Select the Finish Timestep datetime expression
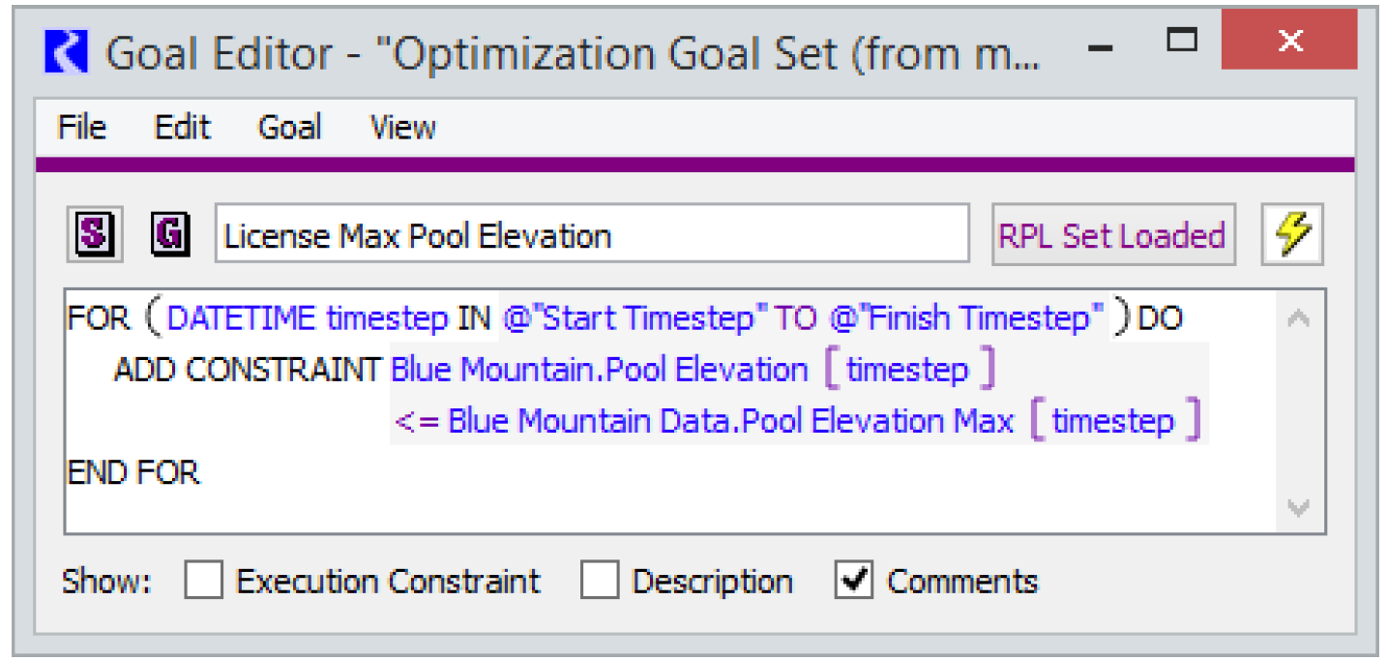The height and width of the screenshot is (661, 1387). [x=966, y=318]
